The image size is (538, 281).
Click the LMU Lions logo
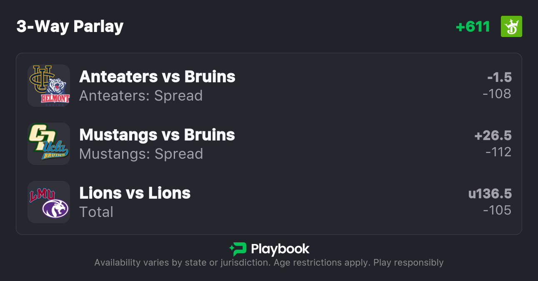42,195
